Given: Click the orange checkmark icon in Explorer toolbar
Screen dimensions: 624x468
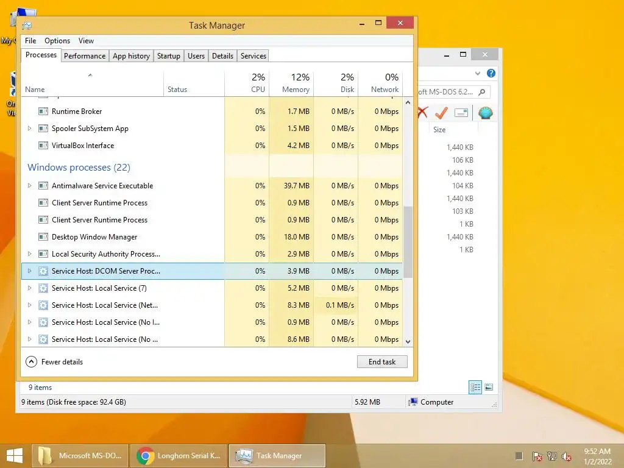Looking at the screenshot, I should [x=441, y=113].
